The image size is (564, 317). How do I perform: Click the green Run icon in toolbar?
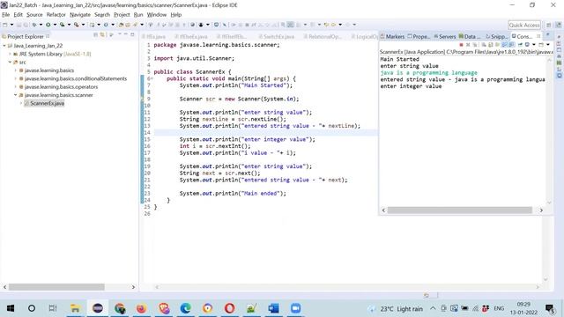click(48, 25)
